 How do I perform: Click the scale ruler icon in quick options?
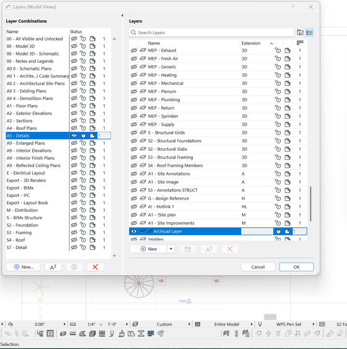click(x=73, y=324)
